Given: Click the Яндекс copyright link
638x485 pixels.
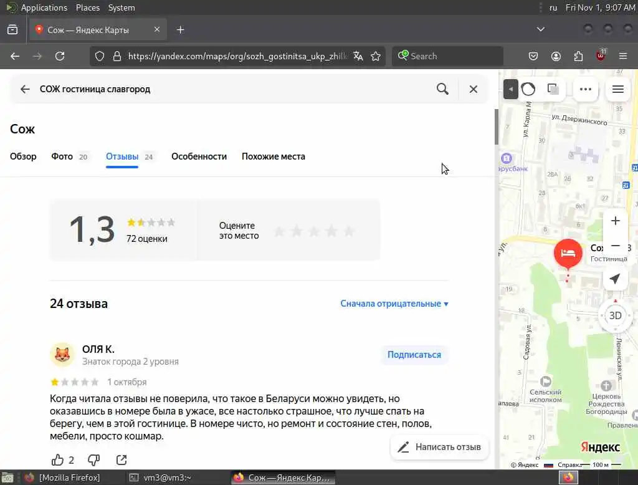Looking at the screenshot, I should click(x=525, y=464).
